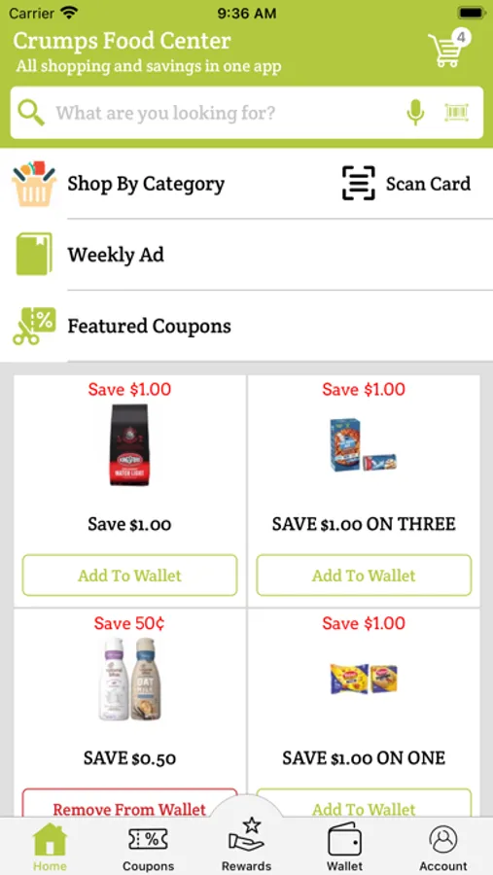
Task: Add the Kingsford charcoal coupon to wallet
Action: pos(129,576)
